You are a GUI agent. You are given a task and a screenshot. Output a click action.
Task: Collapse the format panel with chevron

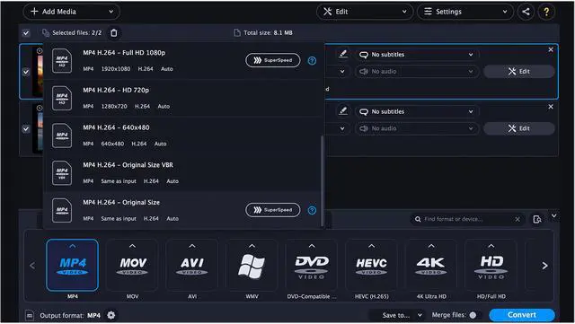[x=553, y=216]
